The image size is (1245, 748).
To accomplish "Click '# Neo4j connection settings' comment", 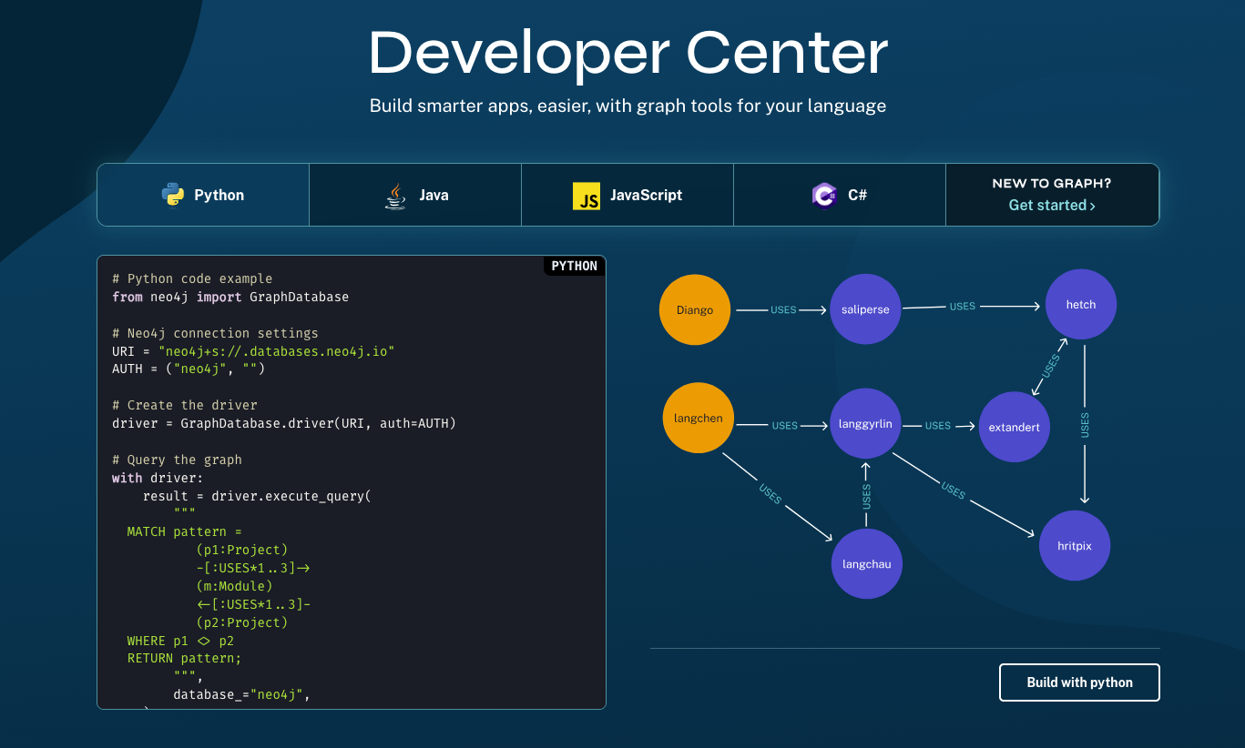I will coord(215,333).
